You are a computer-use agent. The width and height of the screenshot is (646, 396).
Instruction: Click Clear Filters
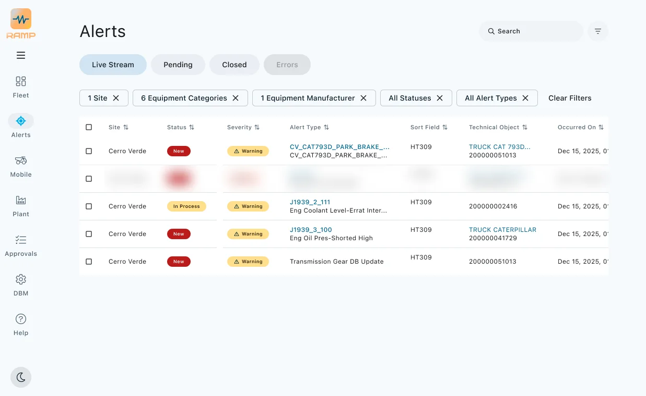point(570,98)
